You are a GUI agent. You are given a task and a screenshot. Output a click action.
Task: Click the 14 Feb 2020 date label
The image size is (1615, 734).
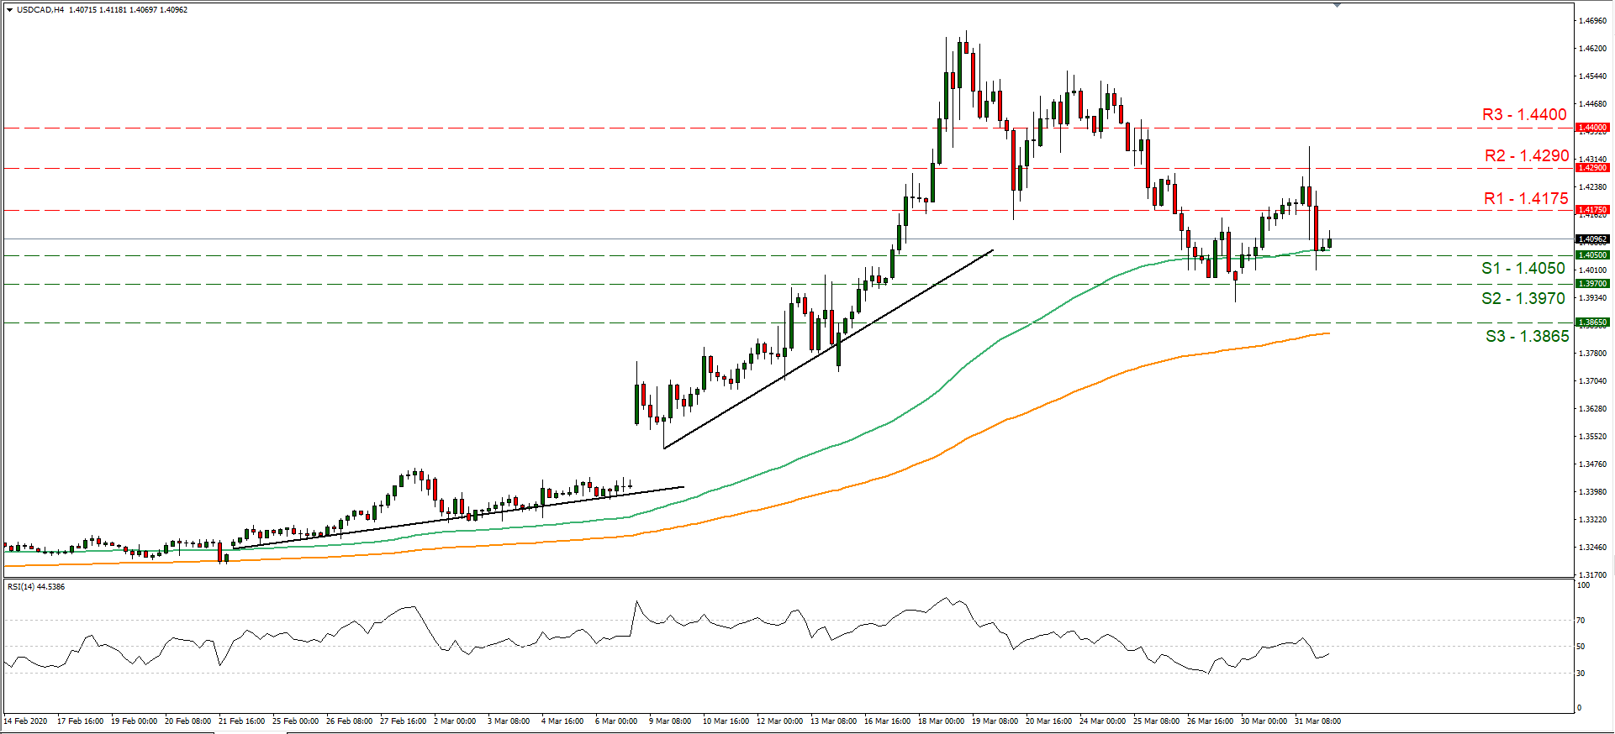coord(25,721)
